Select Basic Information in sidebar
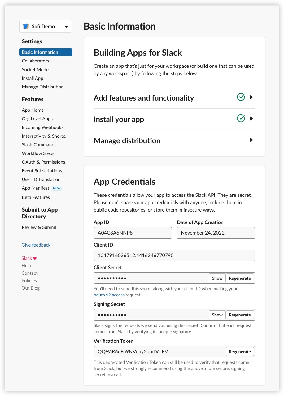 pyautogui.click(x=46, y=52)
